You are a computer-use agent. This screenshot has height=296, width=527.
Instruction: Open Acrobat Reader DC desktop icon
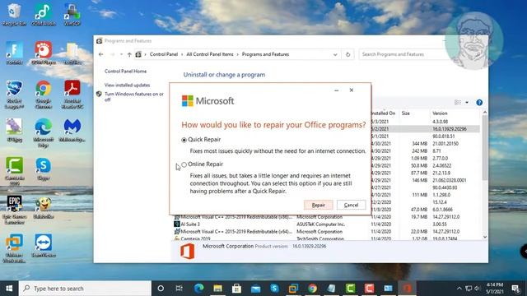(x=72, y=95)
